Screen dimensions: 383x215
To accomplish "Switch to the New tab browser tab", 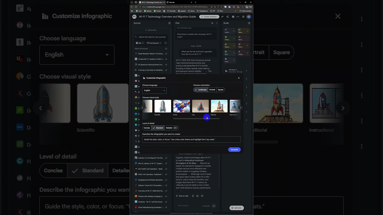I will coord(179,2).
